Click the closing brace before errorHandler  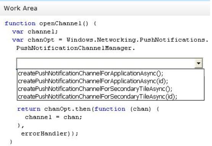pyautogui.click(x=19, y=125)
